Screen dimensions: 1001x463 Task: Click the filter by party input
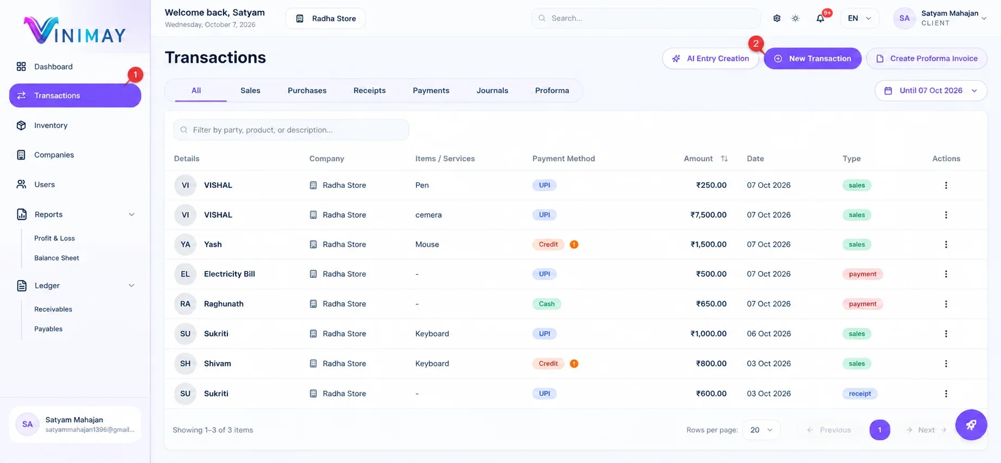click(x=291, y=130)
